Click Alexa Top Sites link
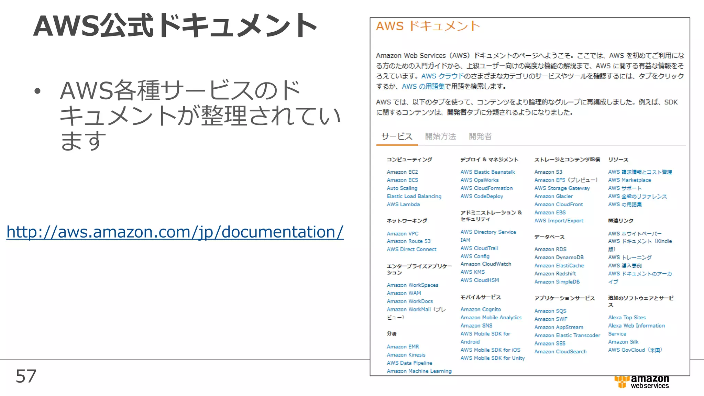The image size is (704, 396). [x=627, y=318]
